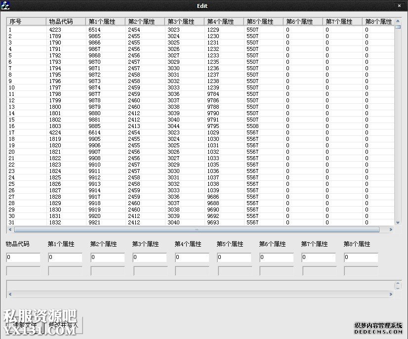The width and height of the screenshot is (408, 339).
Task: Click the application icon in the title bar
Action: [5, 5]
